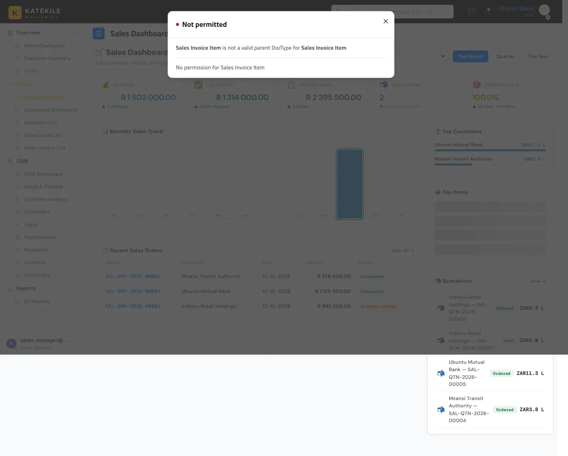
Task: Click the Leads sidebar icon
Action: tap(17, 225)
